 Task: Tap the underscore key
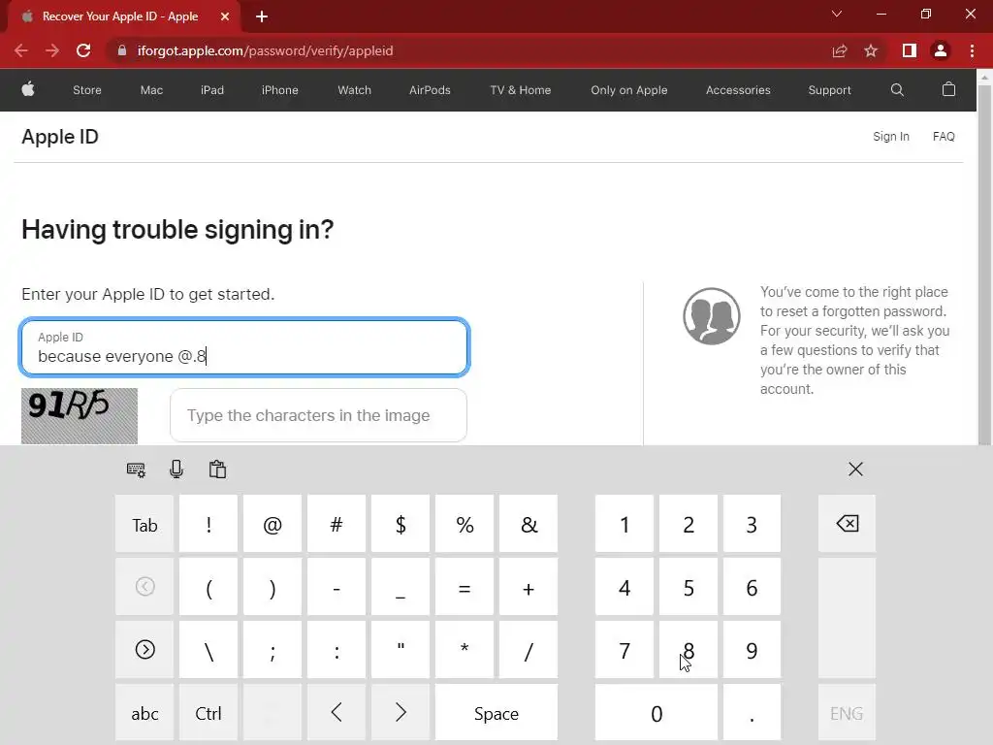400,587
